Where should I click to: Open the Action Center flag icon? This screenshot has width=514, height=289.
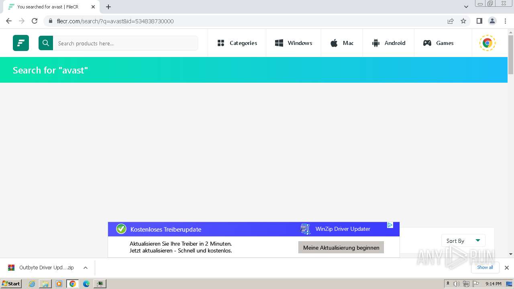click(475, 284)
